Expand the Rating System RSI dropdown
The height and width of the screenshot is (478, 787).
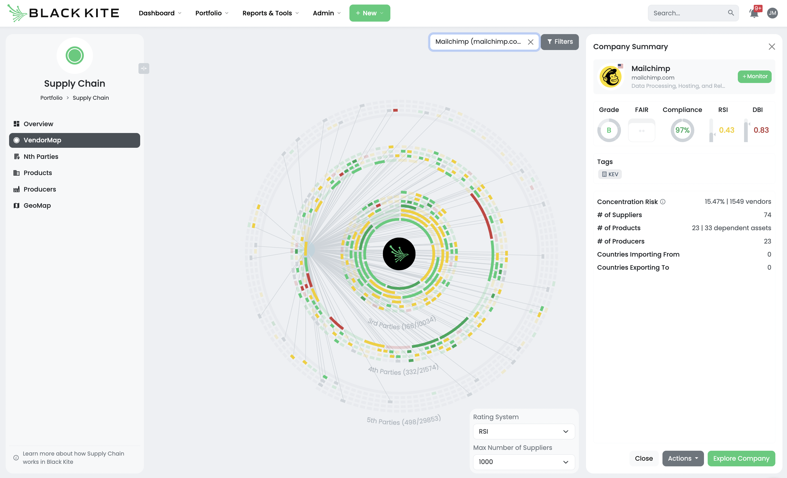pyautogui.click(x=523, y=431)
